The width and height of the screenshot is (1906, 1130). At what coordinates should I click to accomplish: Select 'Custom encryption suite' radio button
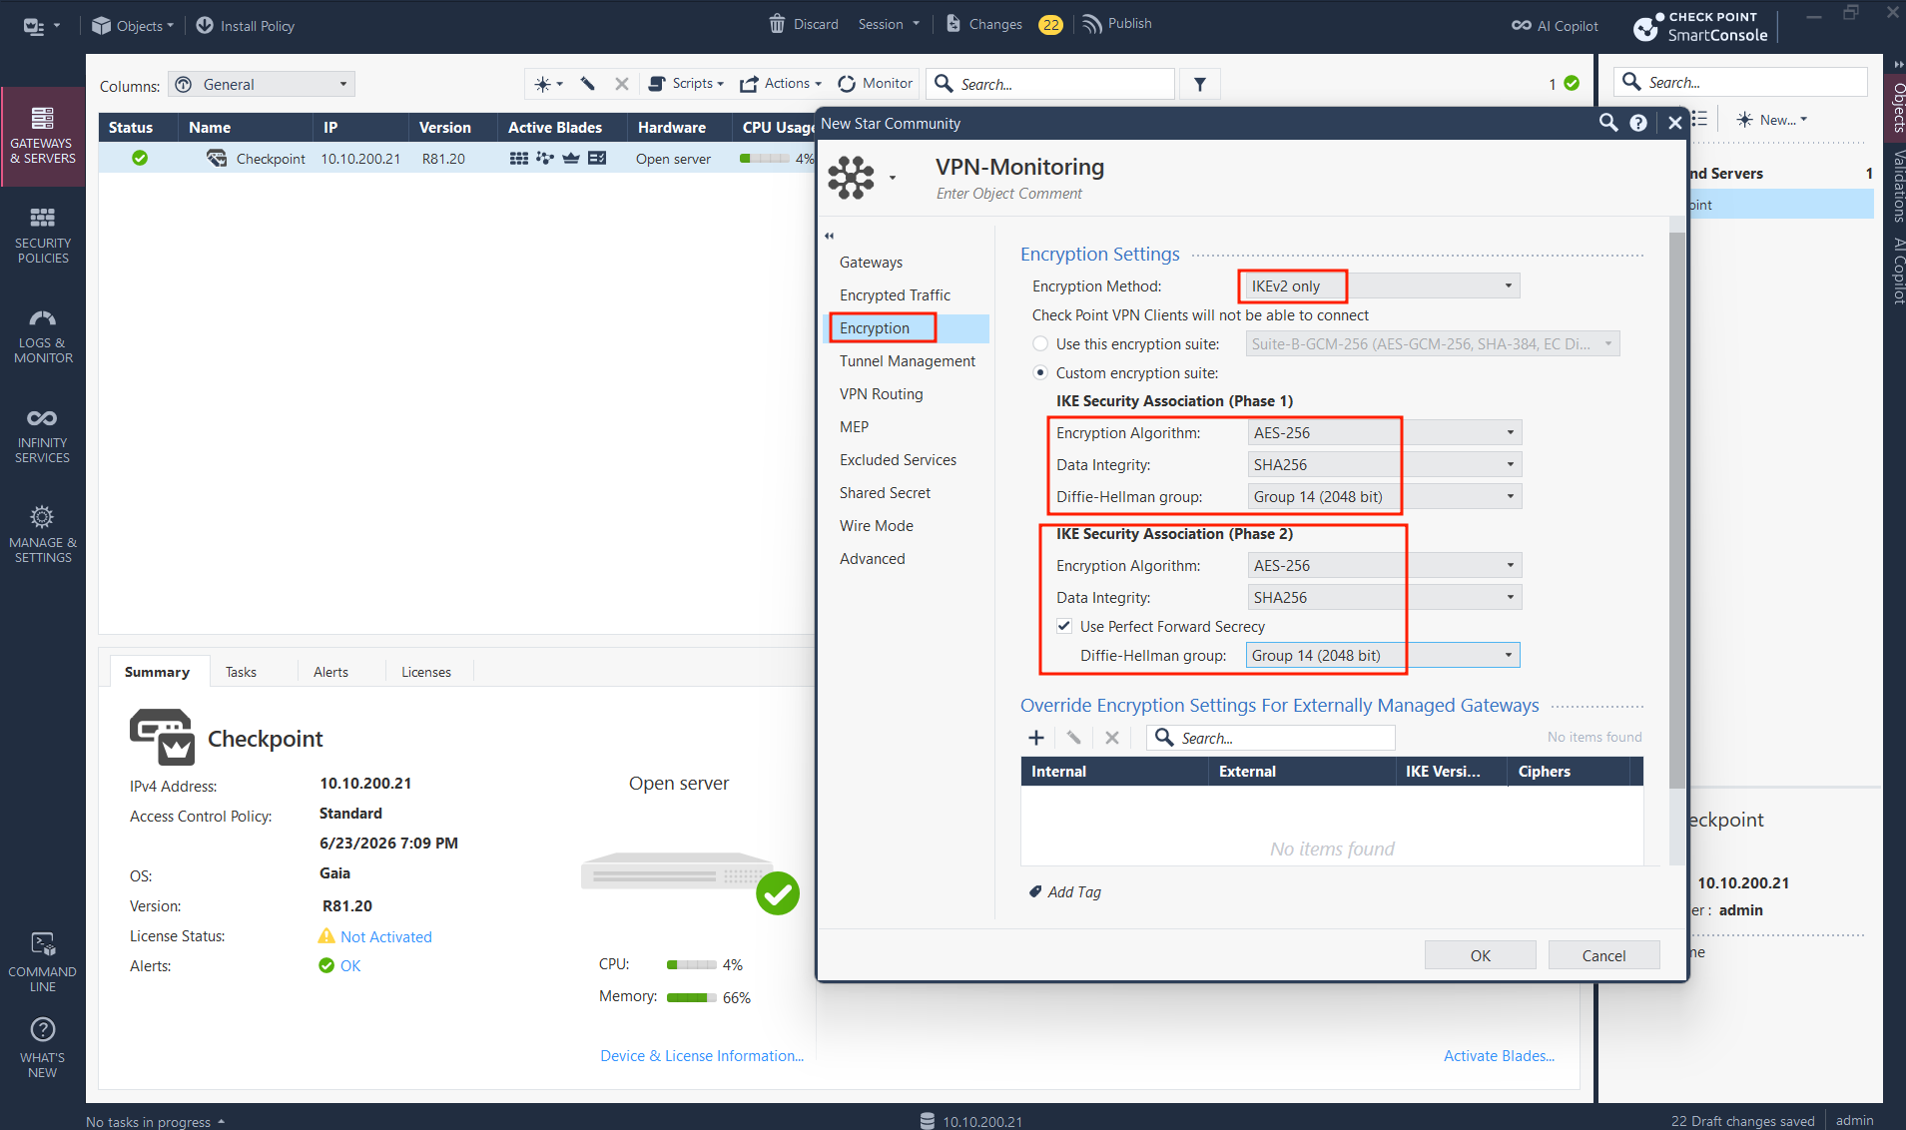pos(1040,373)
